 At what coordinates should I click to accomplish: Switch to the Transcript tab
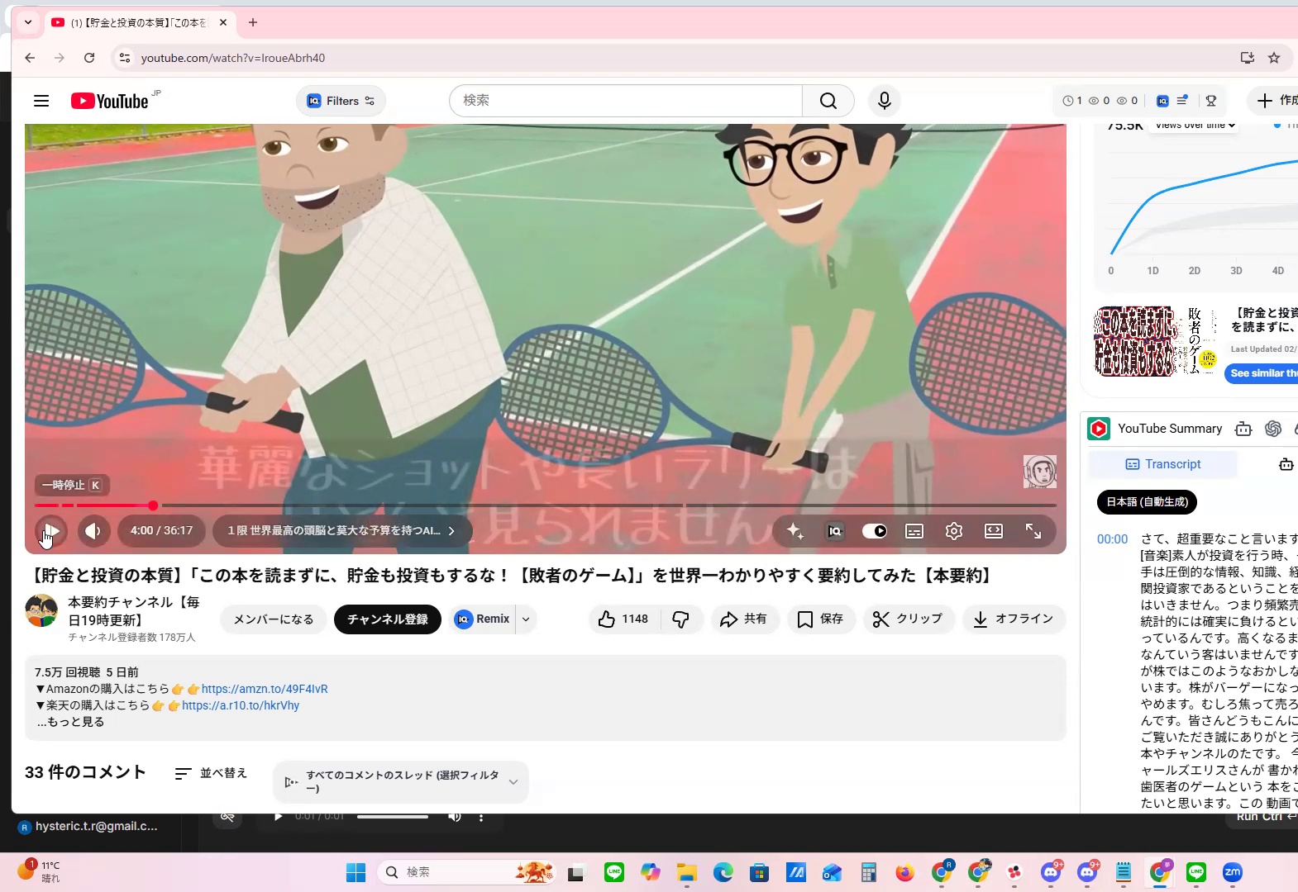pos(1163,464)
